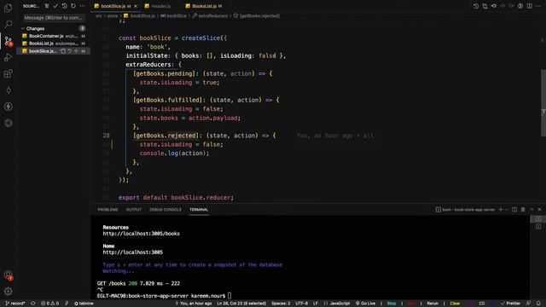This screenshot has height=307, width=546.
Task: Select bookSlice.js in Changes list
Action: tap(53, 51)
